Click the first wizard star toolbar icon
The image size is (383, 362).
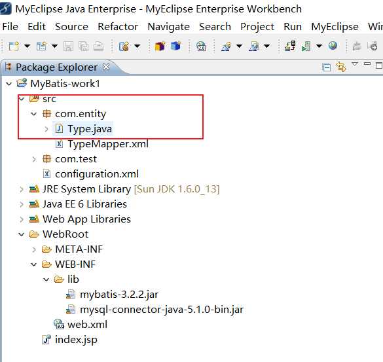coord(226,46)
